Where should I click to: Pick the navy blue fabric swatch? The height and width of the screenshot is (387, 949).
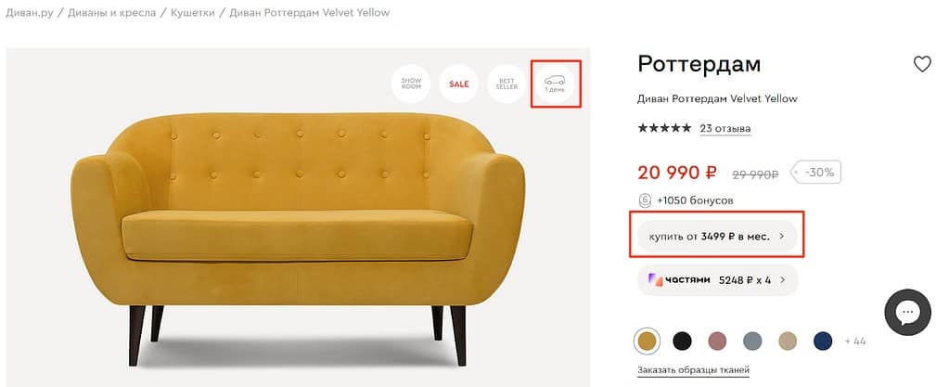pos(823,341)
